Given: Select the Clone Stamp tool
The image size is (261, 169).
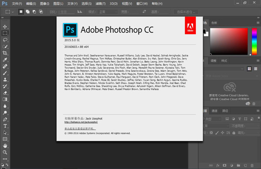Looking at the screenshot, I should click(x=5, y=80).
